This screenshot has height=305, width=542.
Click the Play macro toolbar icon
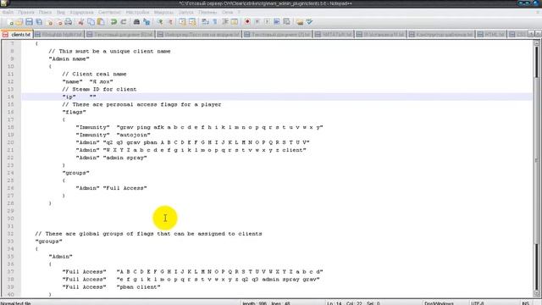(x=267, y=22)
